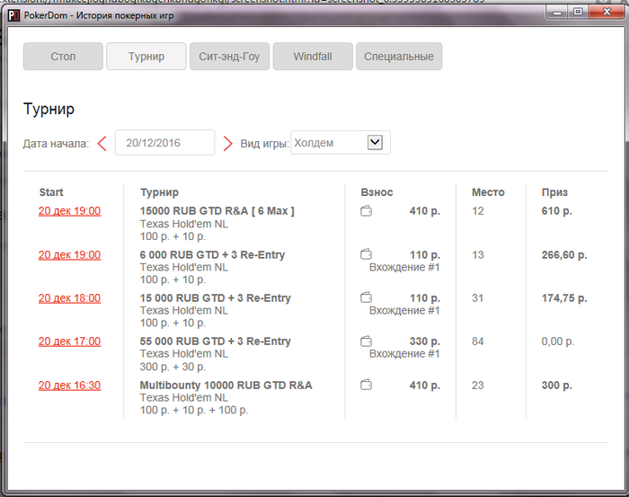Minimize the PokerDom history window
The image size is (629, 497).
[x=557, y=13]
